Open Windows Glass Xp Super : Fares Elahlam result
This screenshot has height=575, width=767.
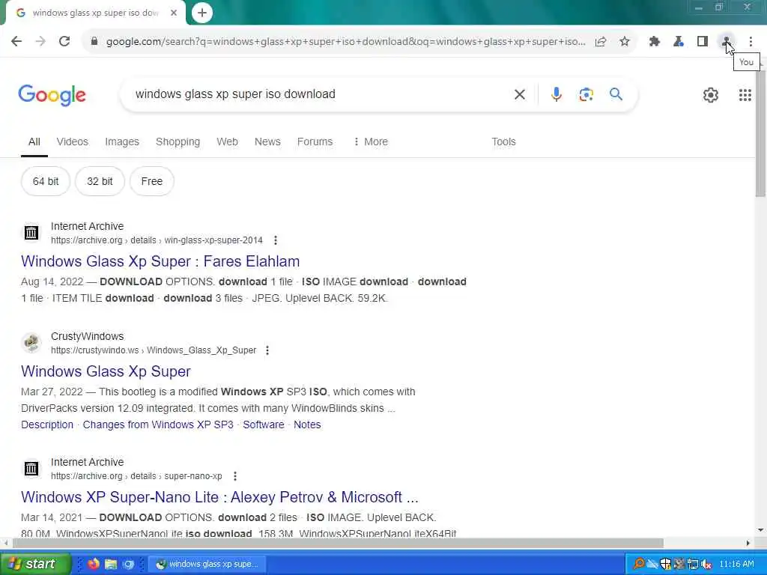point(160,261)
